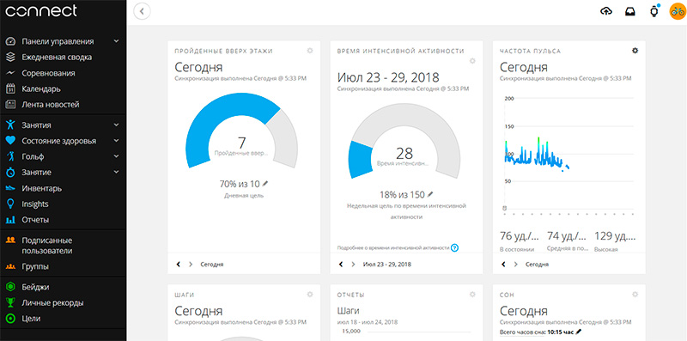The height and width of the screenshot is (341, 687).
Task: Expand the Состояние здоровья section chevron
Action: tap(116, 141)
